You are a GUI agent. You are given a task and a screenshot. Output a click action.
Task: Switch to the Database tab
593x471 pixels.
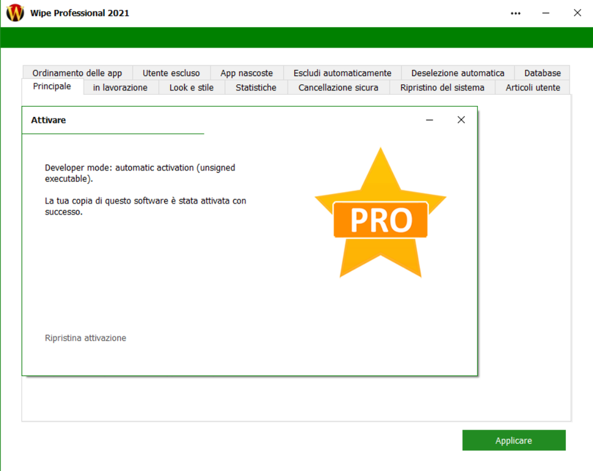pos(542,72)
